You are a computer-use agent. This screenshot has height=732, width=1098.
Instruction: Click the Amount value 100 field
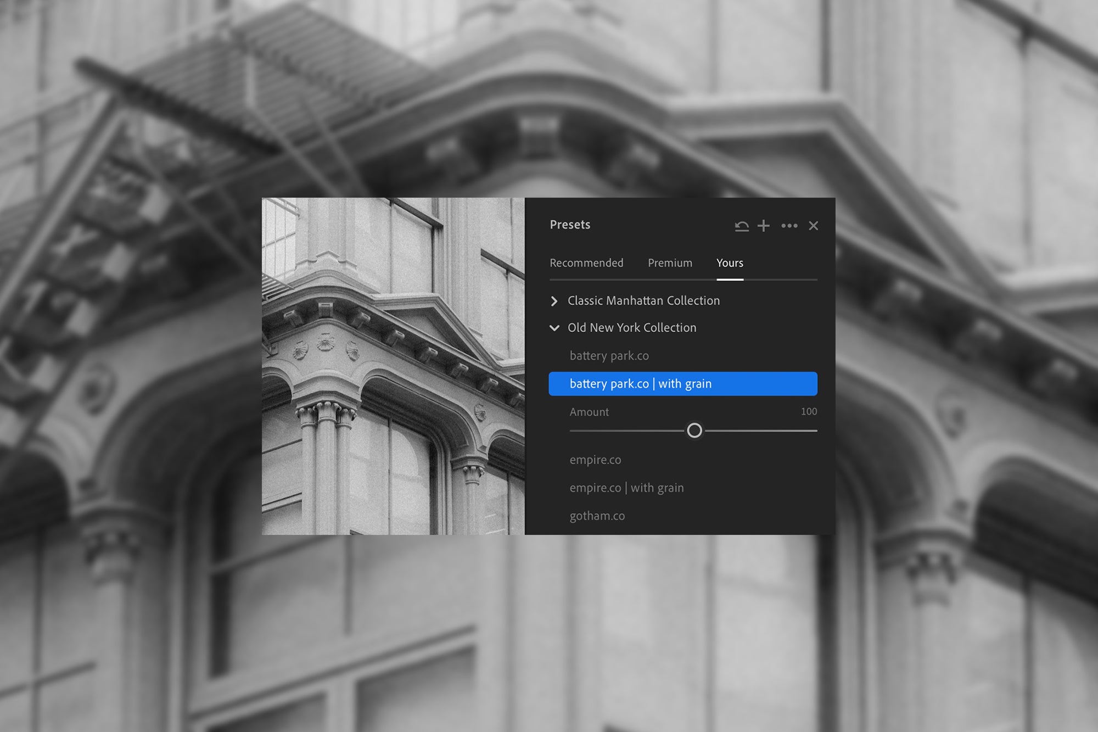tap(809, 412)
